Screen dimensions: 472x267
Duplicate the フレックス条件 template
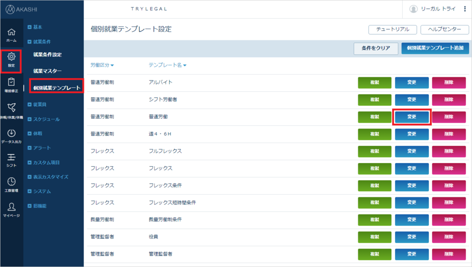375,186
